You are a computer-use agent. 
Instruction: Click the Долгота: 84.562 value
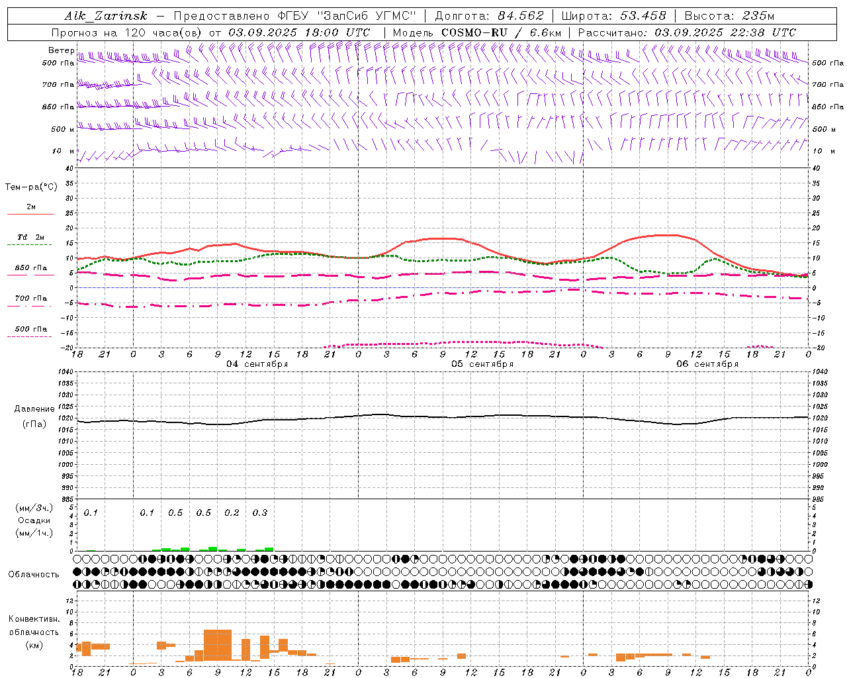tap(489, 16)
